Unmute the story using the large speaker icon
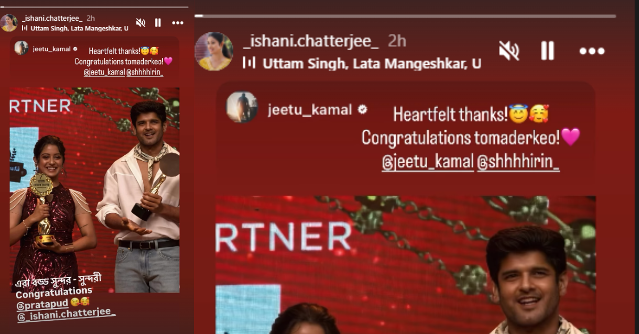 pos(509,51)
